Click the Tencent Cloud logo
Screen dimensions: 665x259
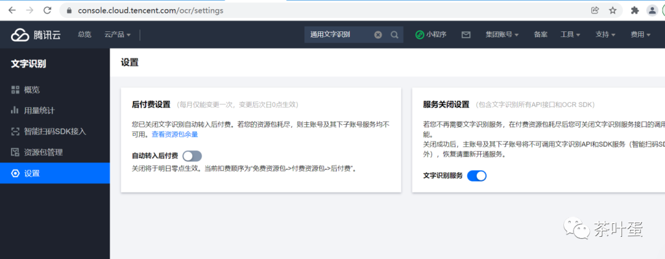(20, 35)
